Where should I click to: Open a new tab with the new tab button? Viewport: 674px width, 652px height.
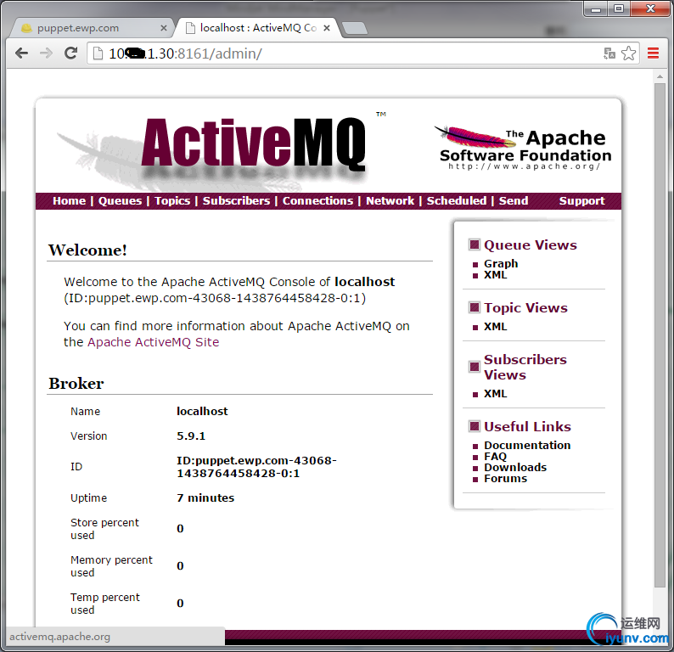click(355, 28)
